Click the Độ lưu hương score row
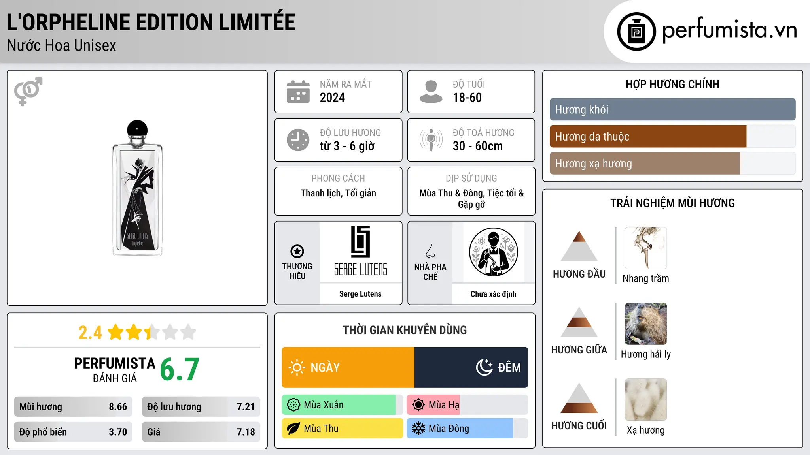Screen dimensions: 810x455 (x=201, y=407)
